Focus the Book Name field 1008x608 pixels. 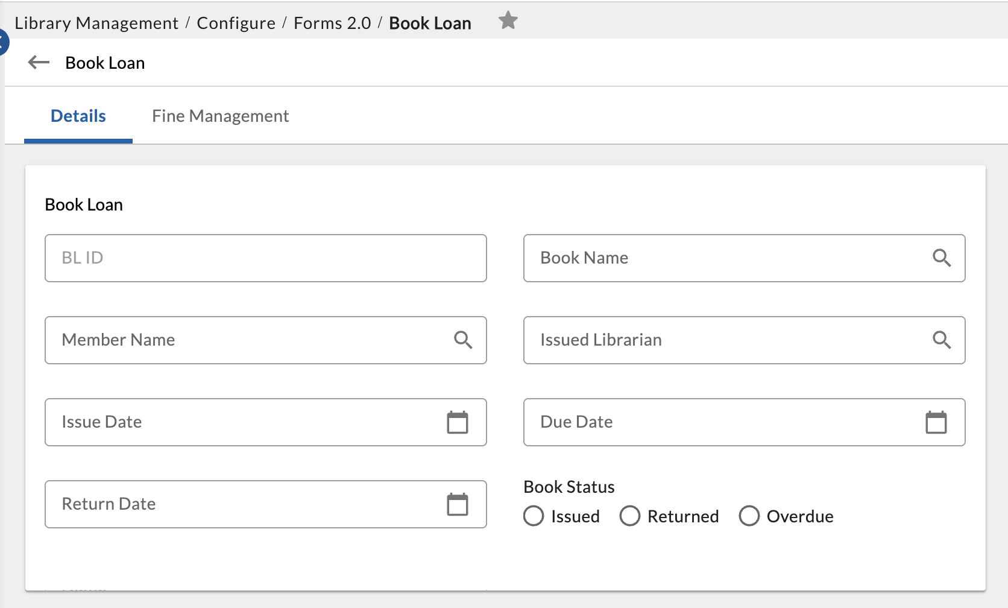click(x=745, y=258)
